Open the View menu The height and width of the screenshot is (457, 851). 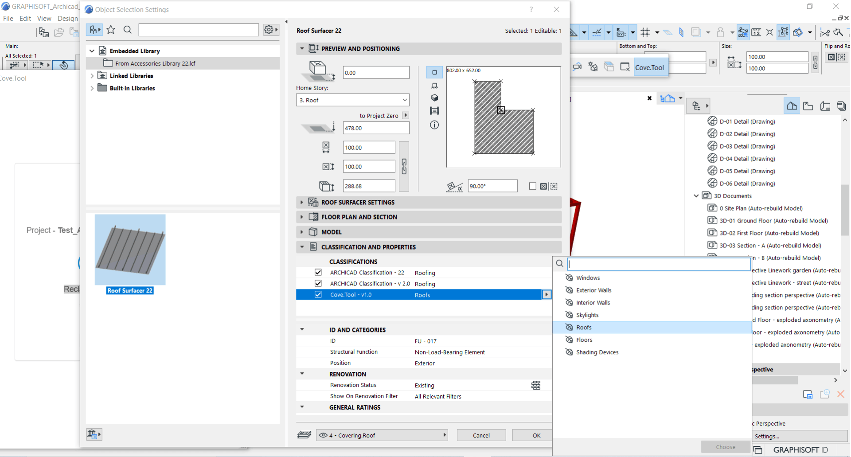(44, 19)
